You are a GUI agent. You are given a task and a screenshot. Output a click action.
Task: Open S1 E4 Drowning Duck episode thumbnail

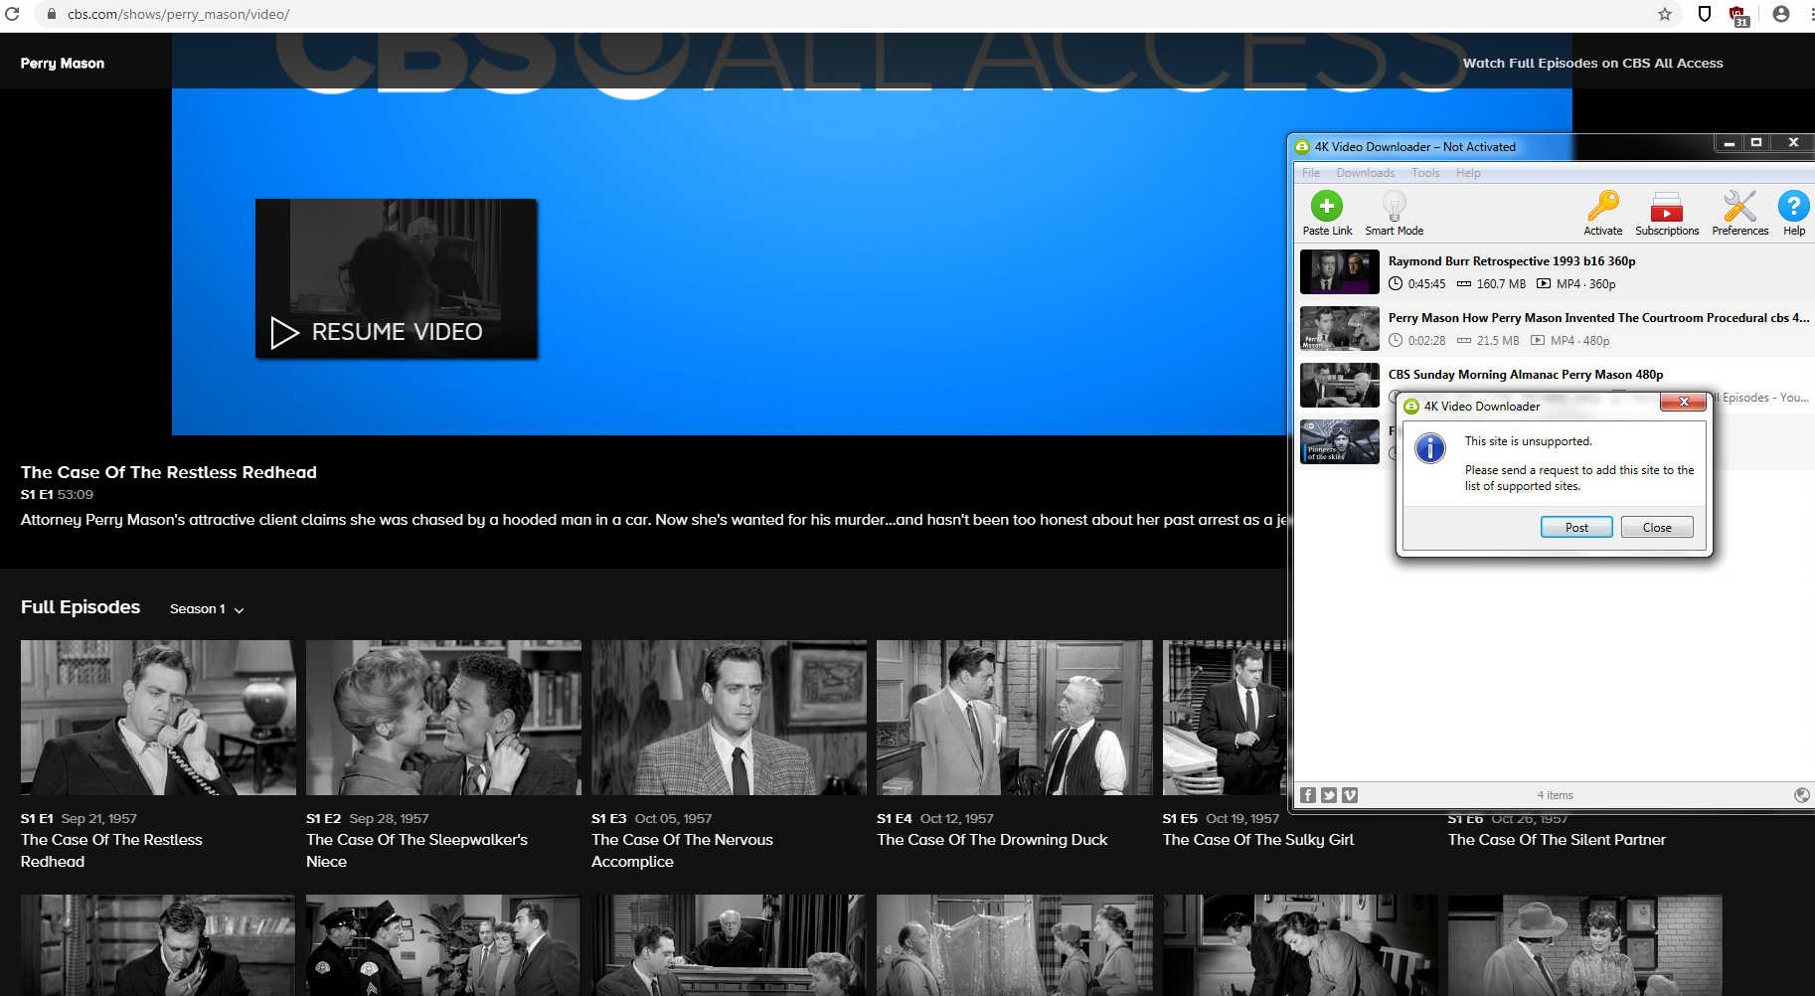[1014, 718]
